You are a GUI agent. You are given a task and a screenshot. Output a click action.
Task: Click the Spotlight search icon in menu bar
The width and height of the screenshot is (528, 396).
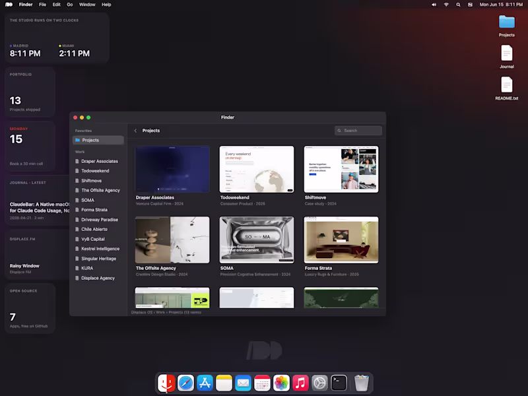tap(458, 5)
